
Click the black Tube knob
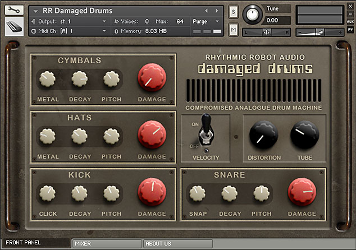coord(305,135)
